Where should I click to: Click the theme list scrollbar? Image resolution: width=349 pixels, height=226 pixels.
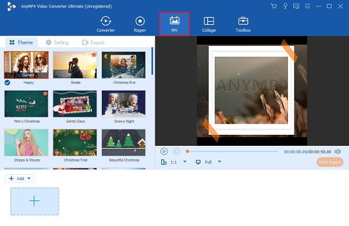click(x=152, y=60)
